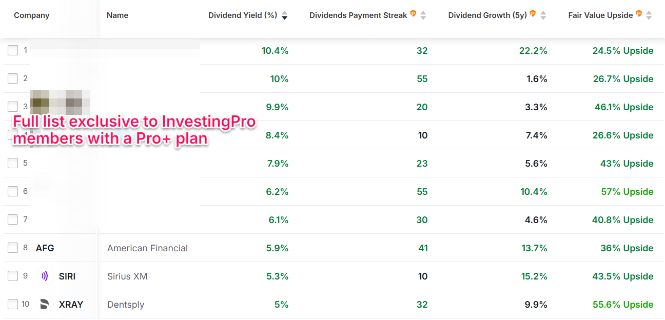Select the Dentsply XRAY company logo
Image resolution: width=665 pixels, height=320 pixels.
[44, 304]
